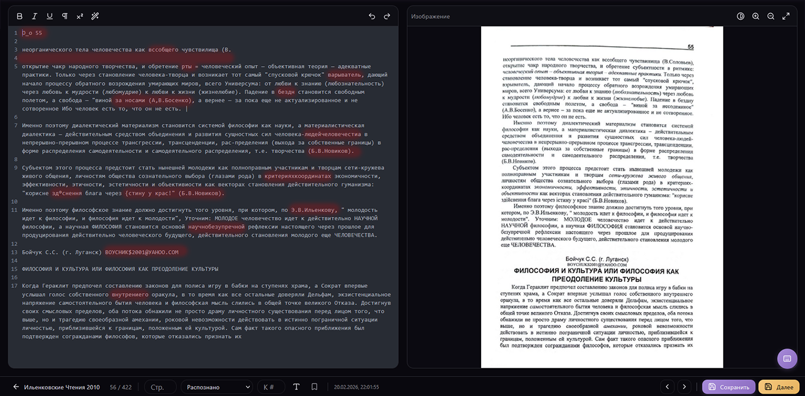Toggle italic formatting
Screen dimensions: 805x396
(34, 17)
